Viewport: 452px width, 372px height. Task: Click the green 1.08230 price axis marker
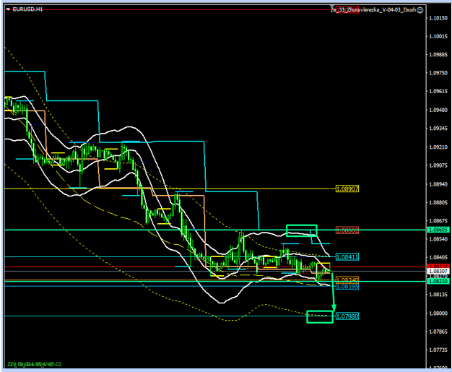[438, 281]
